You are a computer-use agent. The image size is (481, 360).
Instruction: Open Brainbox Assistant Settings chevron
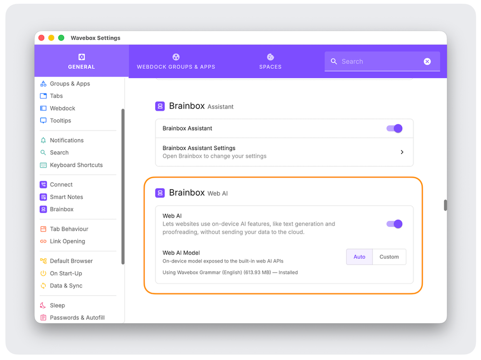tap(402, 152)
